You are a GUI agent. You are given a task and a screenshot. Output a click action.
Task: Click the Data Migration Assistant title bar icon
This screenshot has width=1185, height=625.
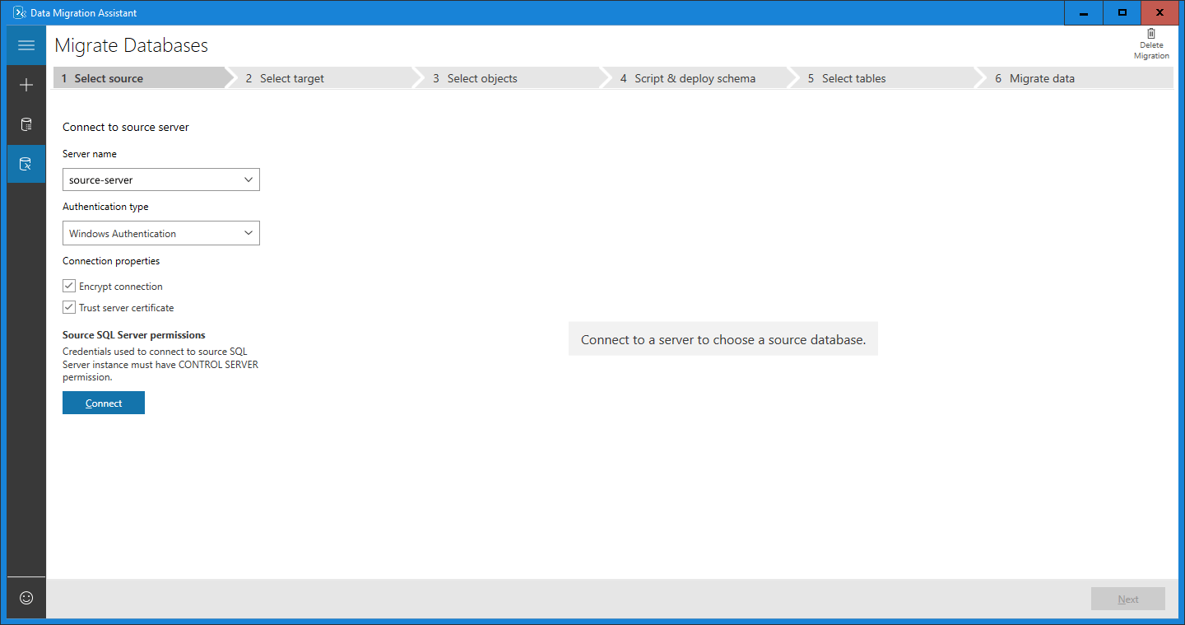(20, 12)
